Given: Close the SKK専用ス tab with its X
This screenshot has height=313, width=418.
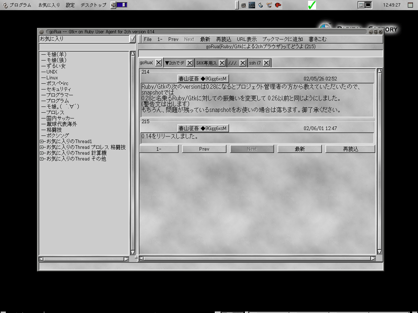Looking at the screenshot, I should tap(222, 63).
